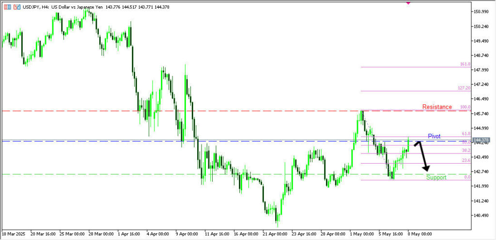Click the red Resistance label
This screenshot has width=496, height=240.
(x=436, y=107)
